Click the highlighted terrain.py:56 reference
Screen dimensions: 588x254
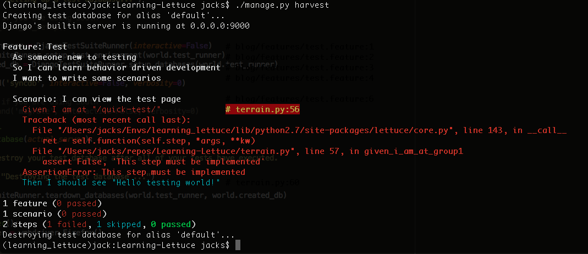click(x=262, y=110)
